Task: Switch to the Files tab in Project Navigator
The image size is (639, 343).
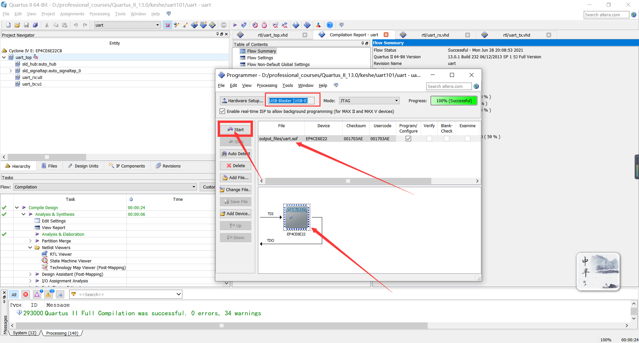Action: [x=49, y=166]
